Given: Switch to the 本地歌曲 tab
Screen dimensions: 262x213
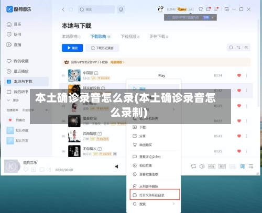Looking at the screenshot, I should 71,37.
